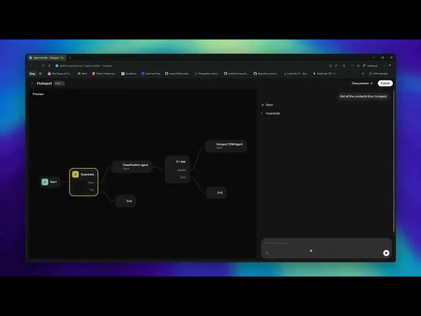The image size is (421, 316).
Task: Select the End node after Guardrails Fail
Action: click(x=126, y=201)
